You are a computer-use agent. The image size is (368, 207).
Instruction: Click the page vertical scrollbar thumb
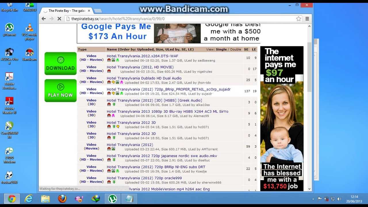pyautogui.click(x=310, y=67)
